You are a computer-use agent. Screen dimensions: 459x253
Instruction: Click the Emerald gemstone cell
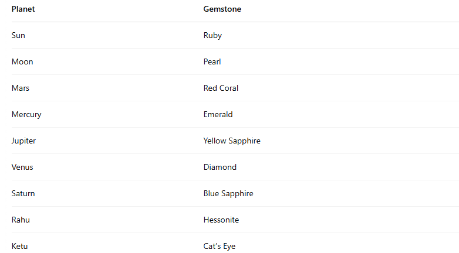pyautogui.click(x=218, y=115)
